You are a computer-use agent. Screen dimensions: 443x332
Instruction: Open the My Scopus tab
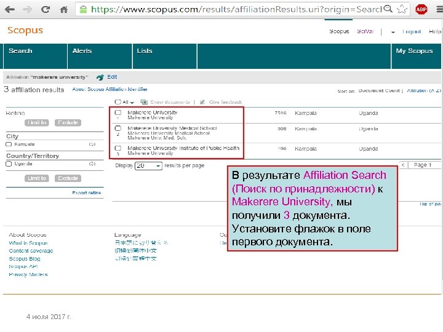[x=416, y=56]
